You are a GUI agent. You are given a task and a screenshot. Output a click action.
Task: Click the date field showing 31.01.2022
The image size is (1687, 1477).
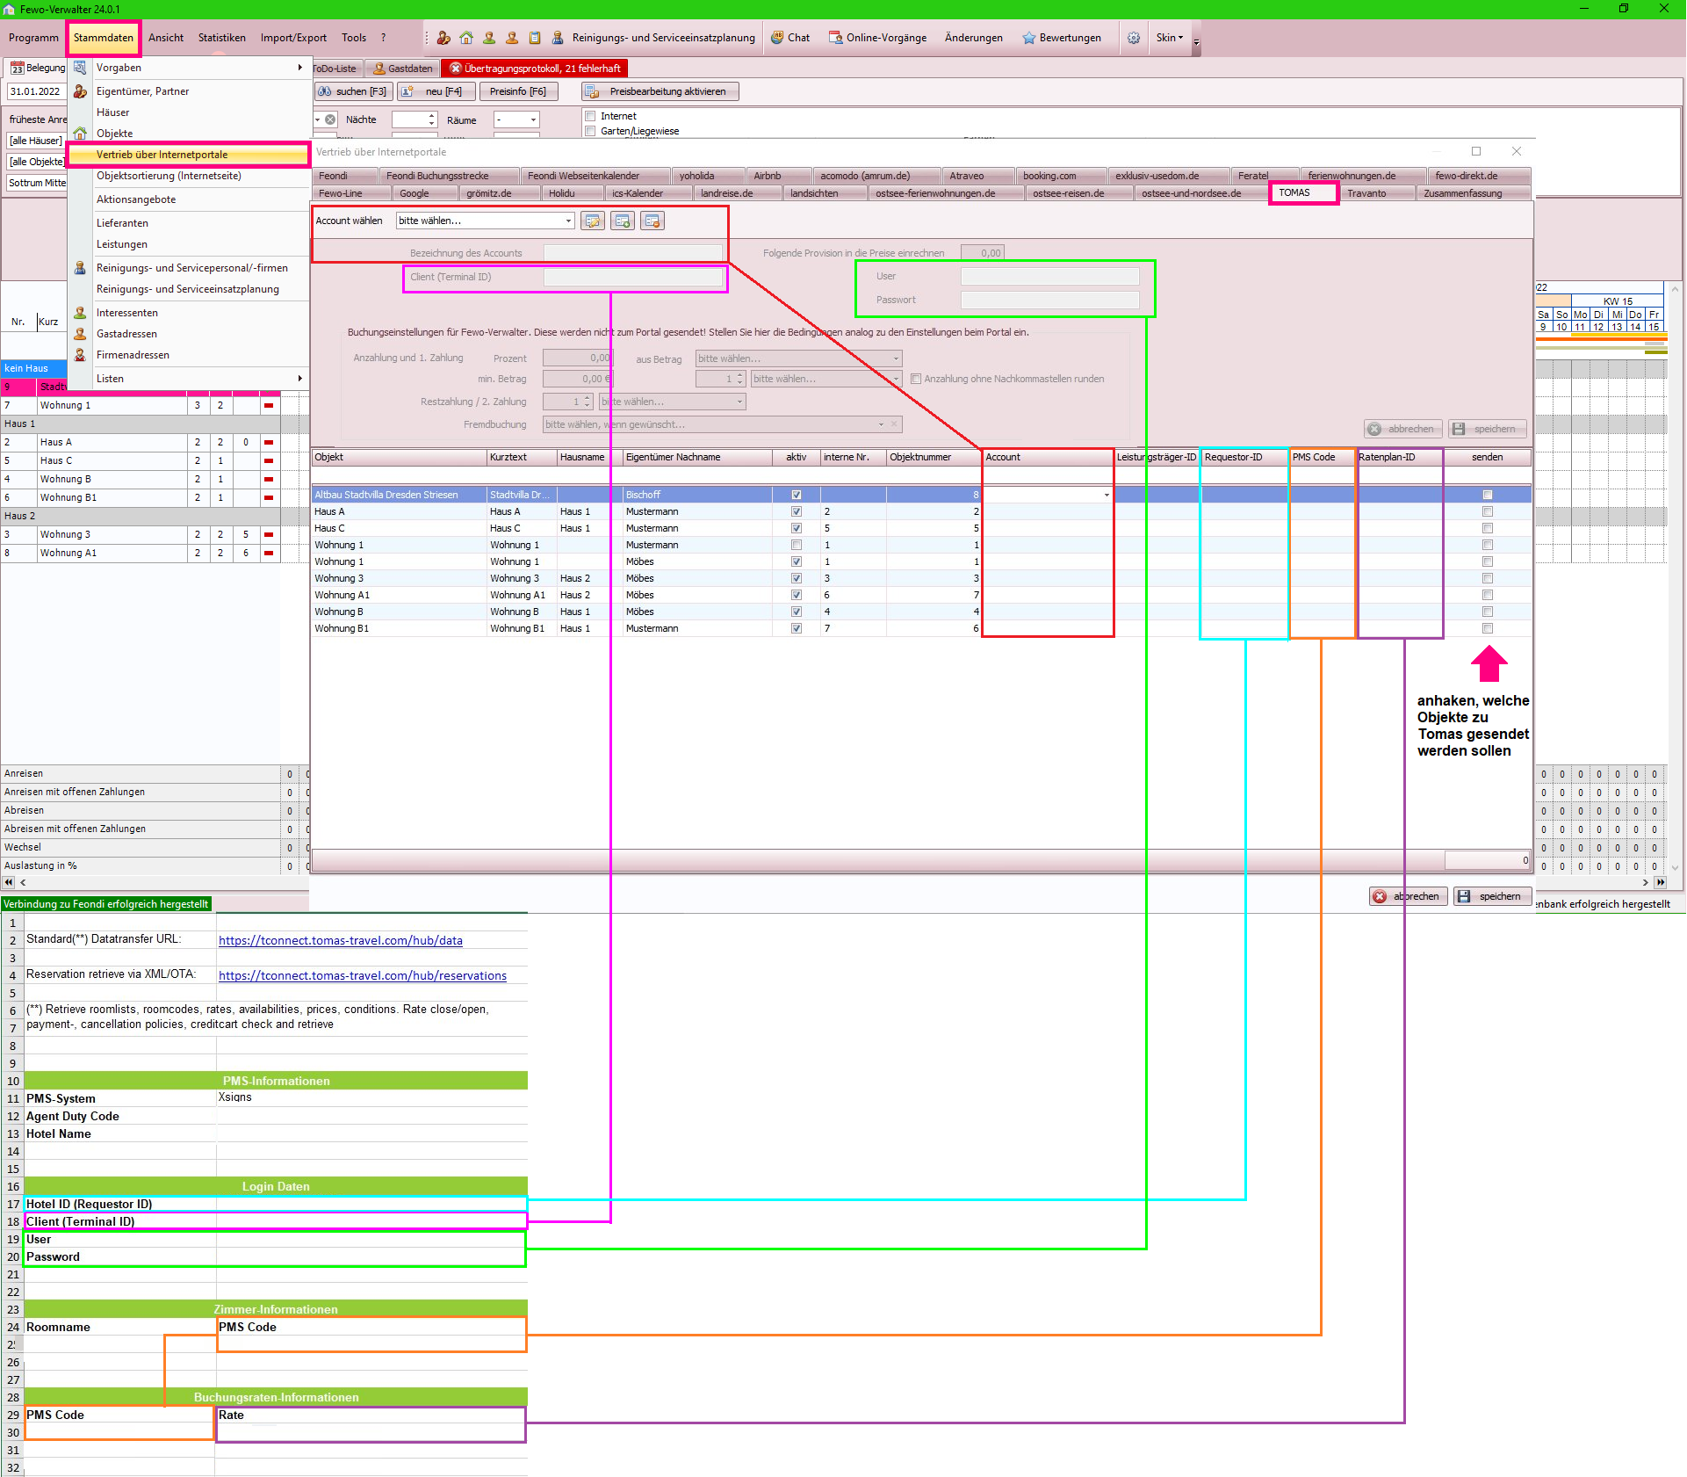tap(36, 91)
